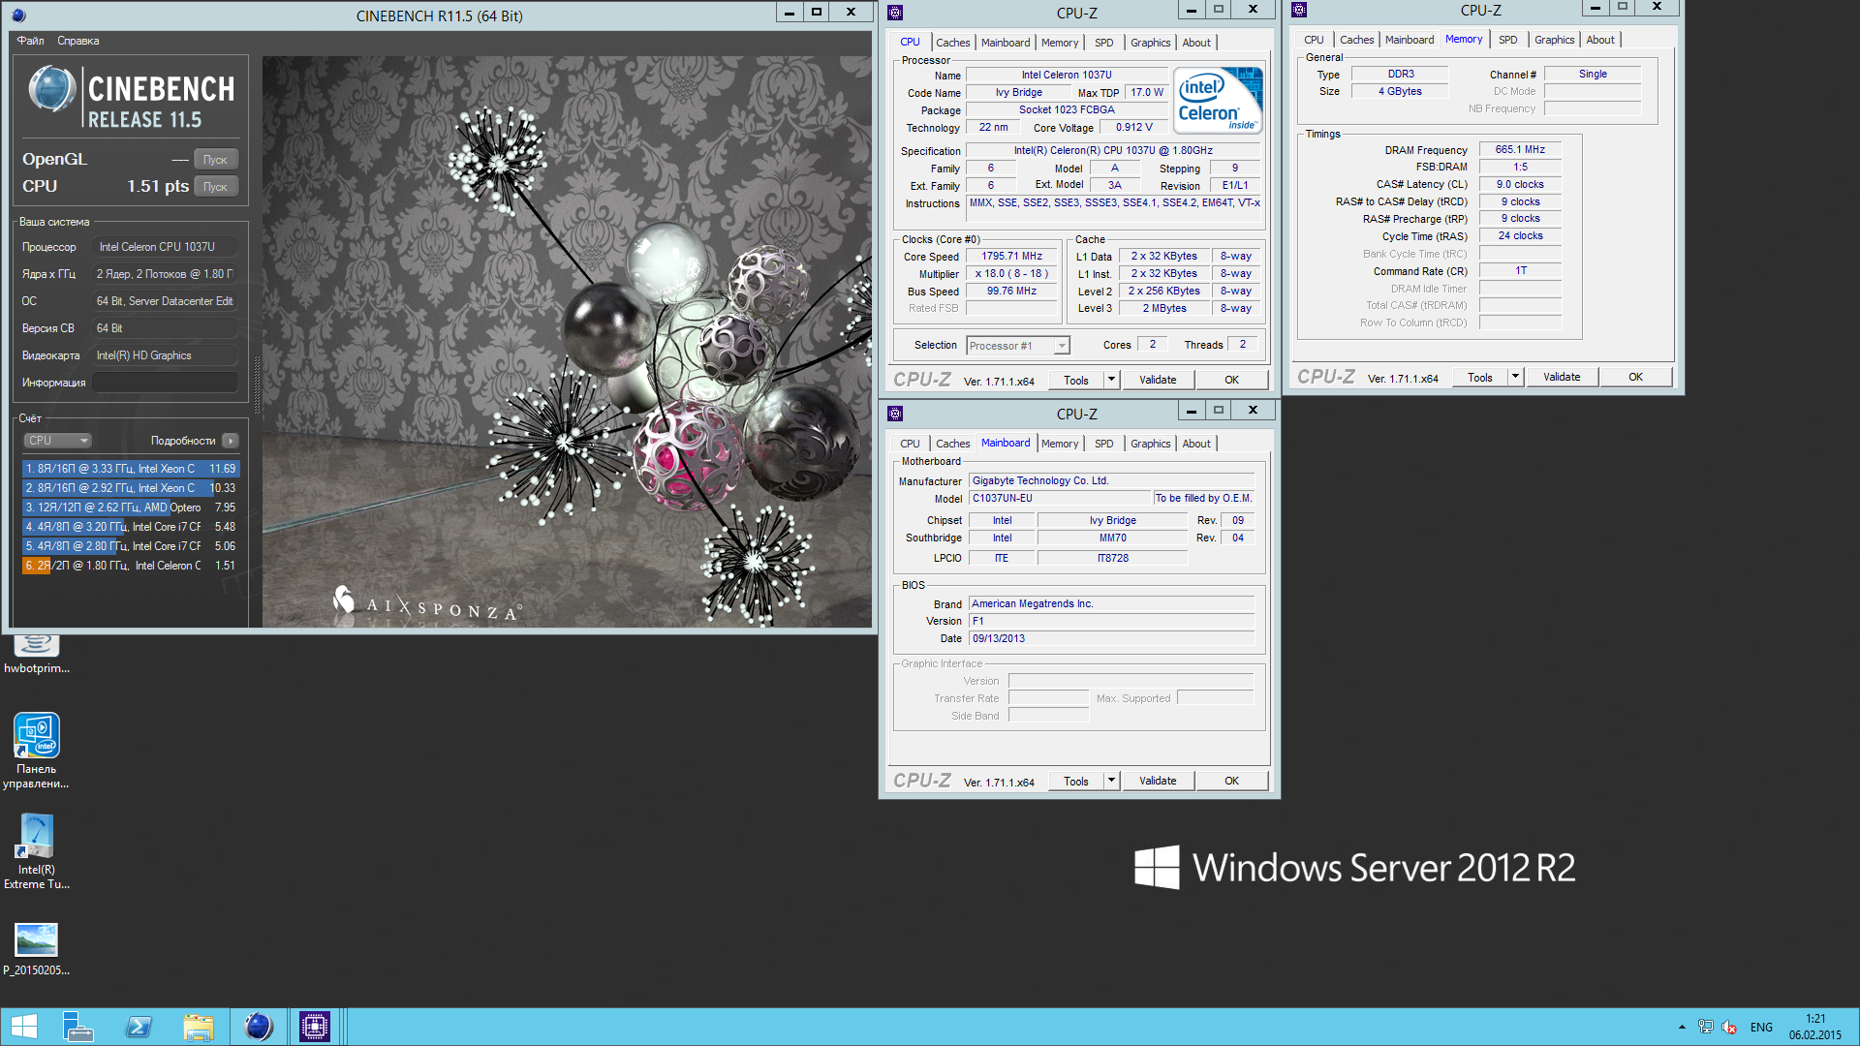Image resolution: width=1860 pixels, height=1046 pixels.
Task: Click BIOS date 09/13/2013
Action: (x=1111, y=639)
